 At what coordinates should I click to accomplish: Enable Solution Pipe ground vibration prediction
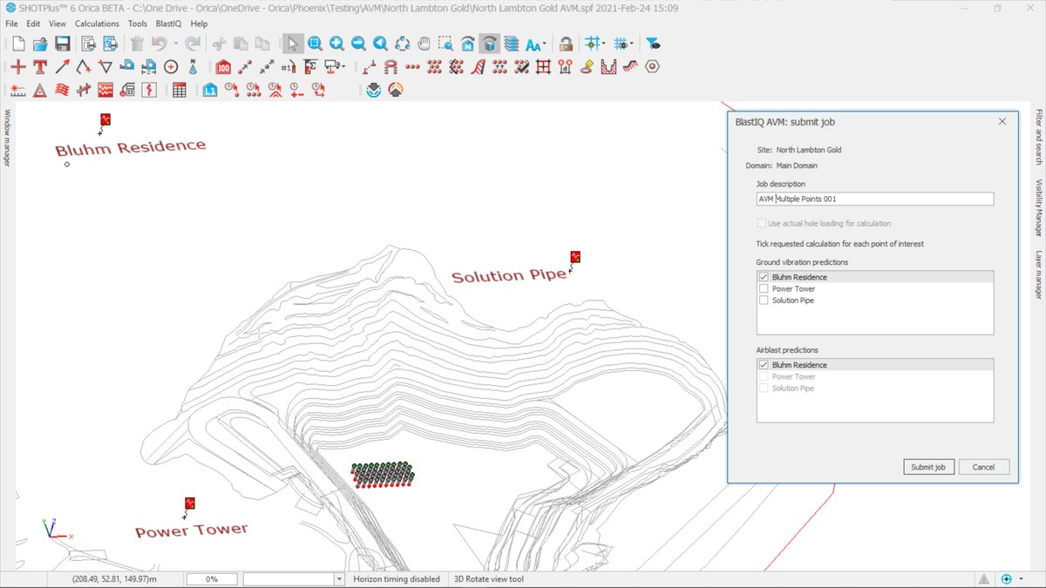[764, 300]
